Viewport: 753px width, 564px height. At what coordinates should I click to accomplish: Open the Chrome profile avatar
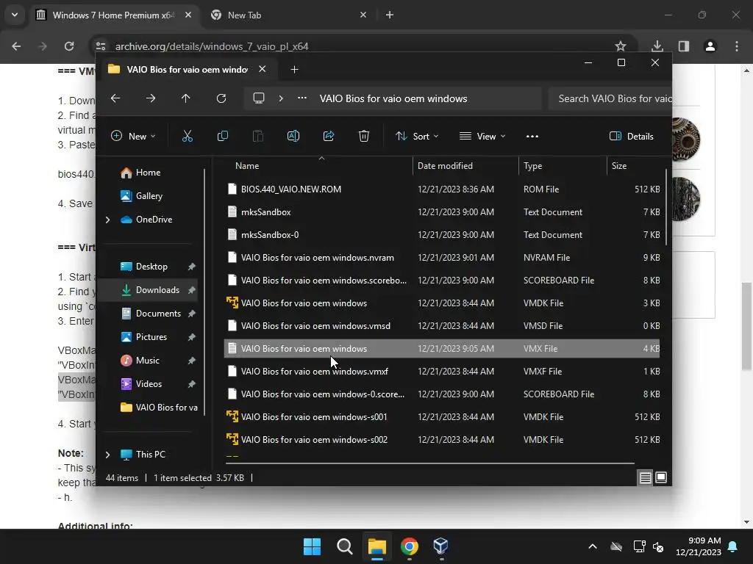coord(710,46)
